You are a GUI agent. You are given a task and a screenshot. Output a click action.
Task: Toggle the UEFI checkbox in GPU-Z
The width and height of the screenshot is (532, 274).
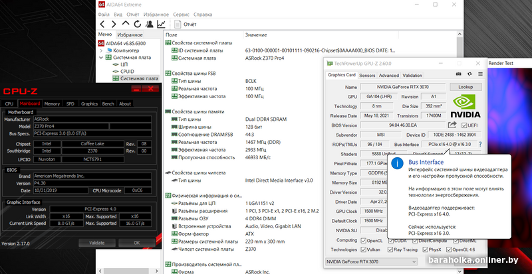click(x=464, y=125)
